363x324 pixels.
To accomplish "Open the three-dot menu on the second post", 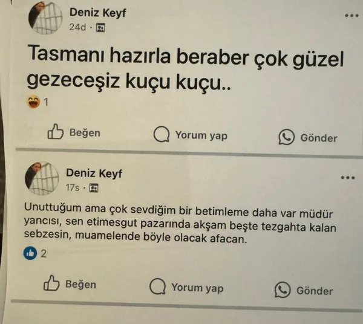I will coord(348,178).
